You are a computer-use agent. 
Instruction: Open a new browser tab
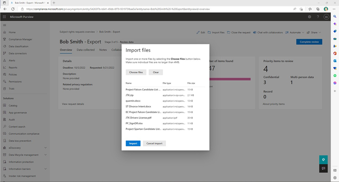[54, 3]
